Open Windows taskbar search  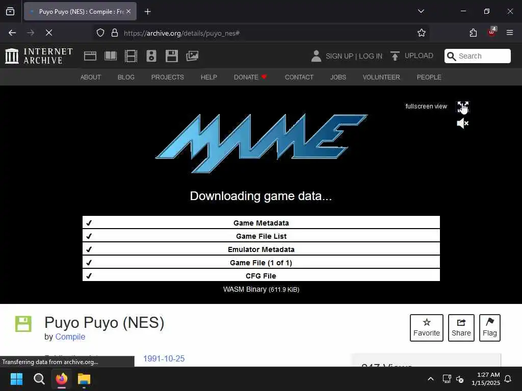pos(39,379)
